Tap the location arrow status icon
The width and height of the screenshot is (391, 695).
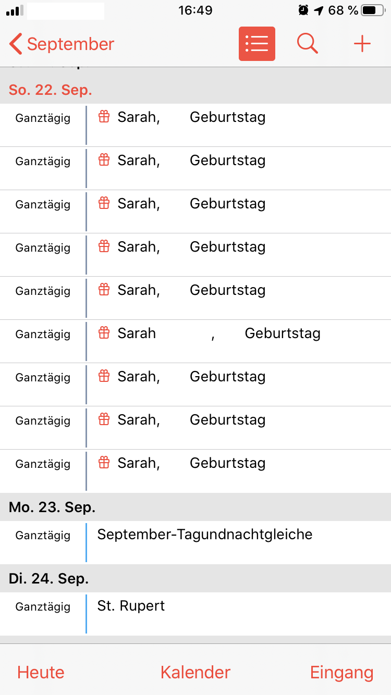click(x=319, y=10)
